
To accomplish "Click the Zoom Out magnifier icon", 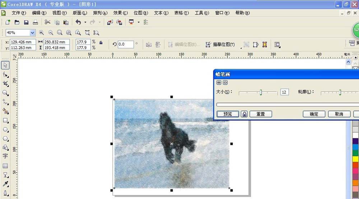I will pos(51,33).
